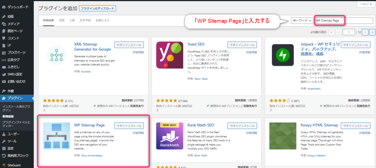376x168 pixels.
Task: Click the Posts (投稿) pin icon
Action: tap(4, 17)
